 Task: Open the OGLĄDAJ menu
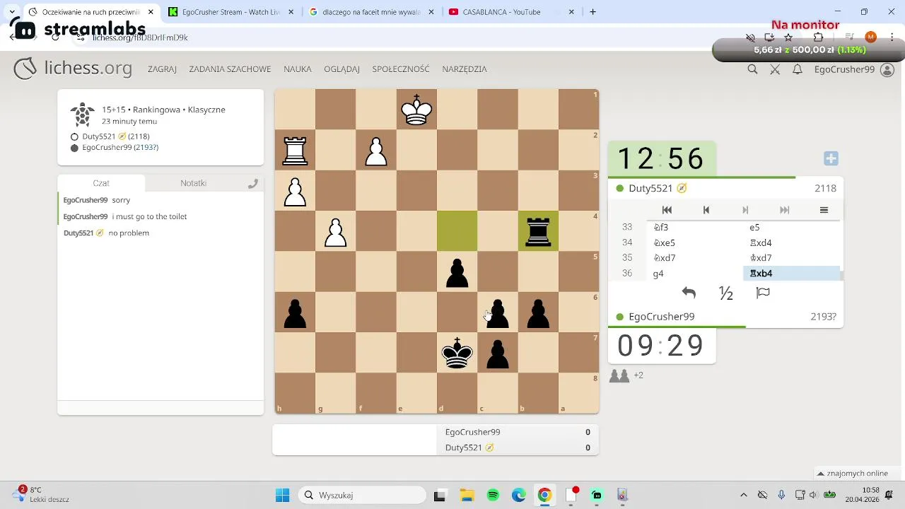[x=341, y=69]
